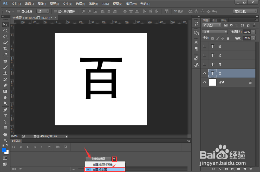Open the layer blend mode dropdown showing 正常
This screenshot has width=260, height=172.
[x=215, y=31]
